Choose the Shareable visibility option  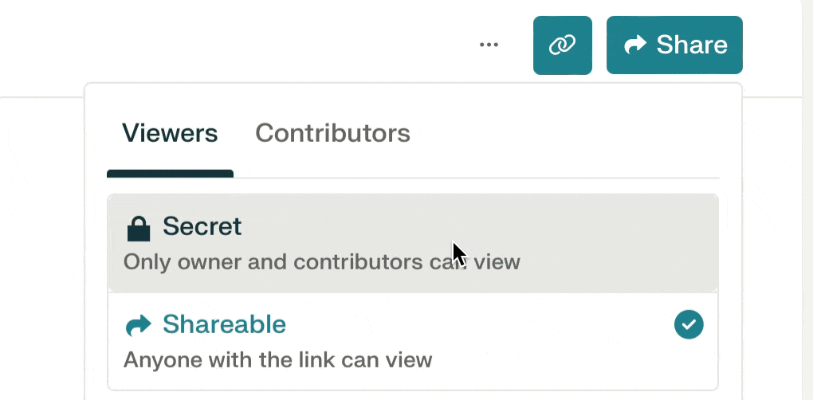tap(413, 341)
